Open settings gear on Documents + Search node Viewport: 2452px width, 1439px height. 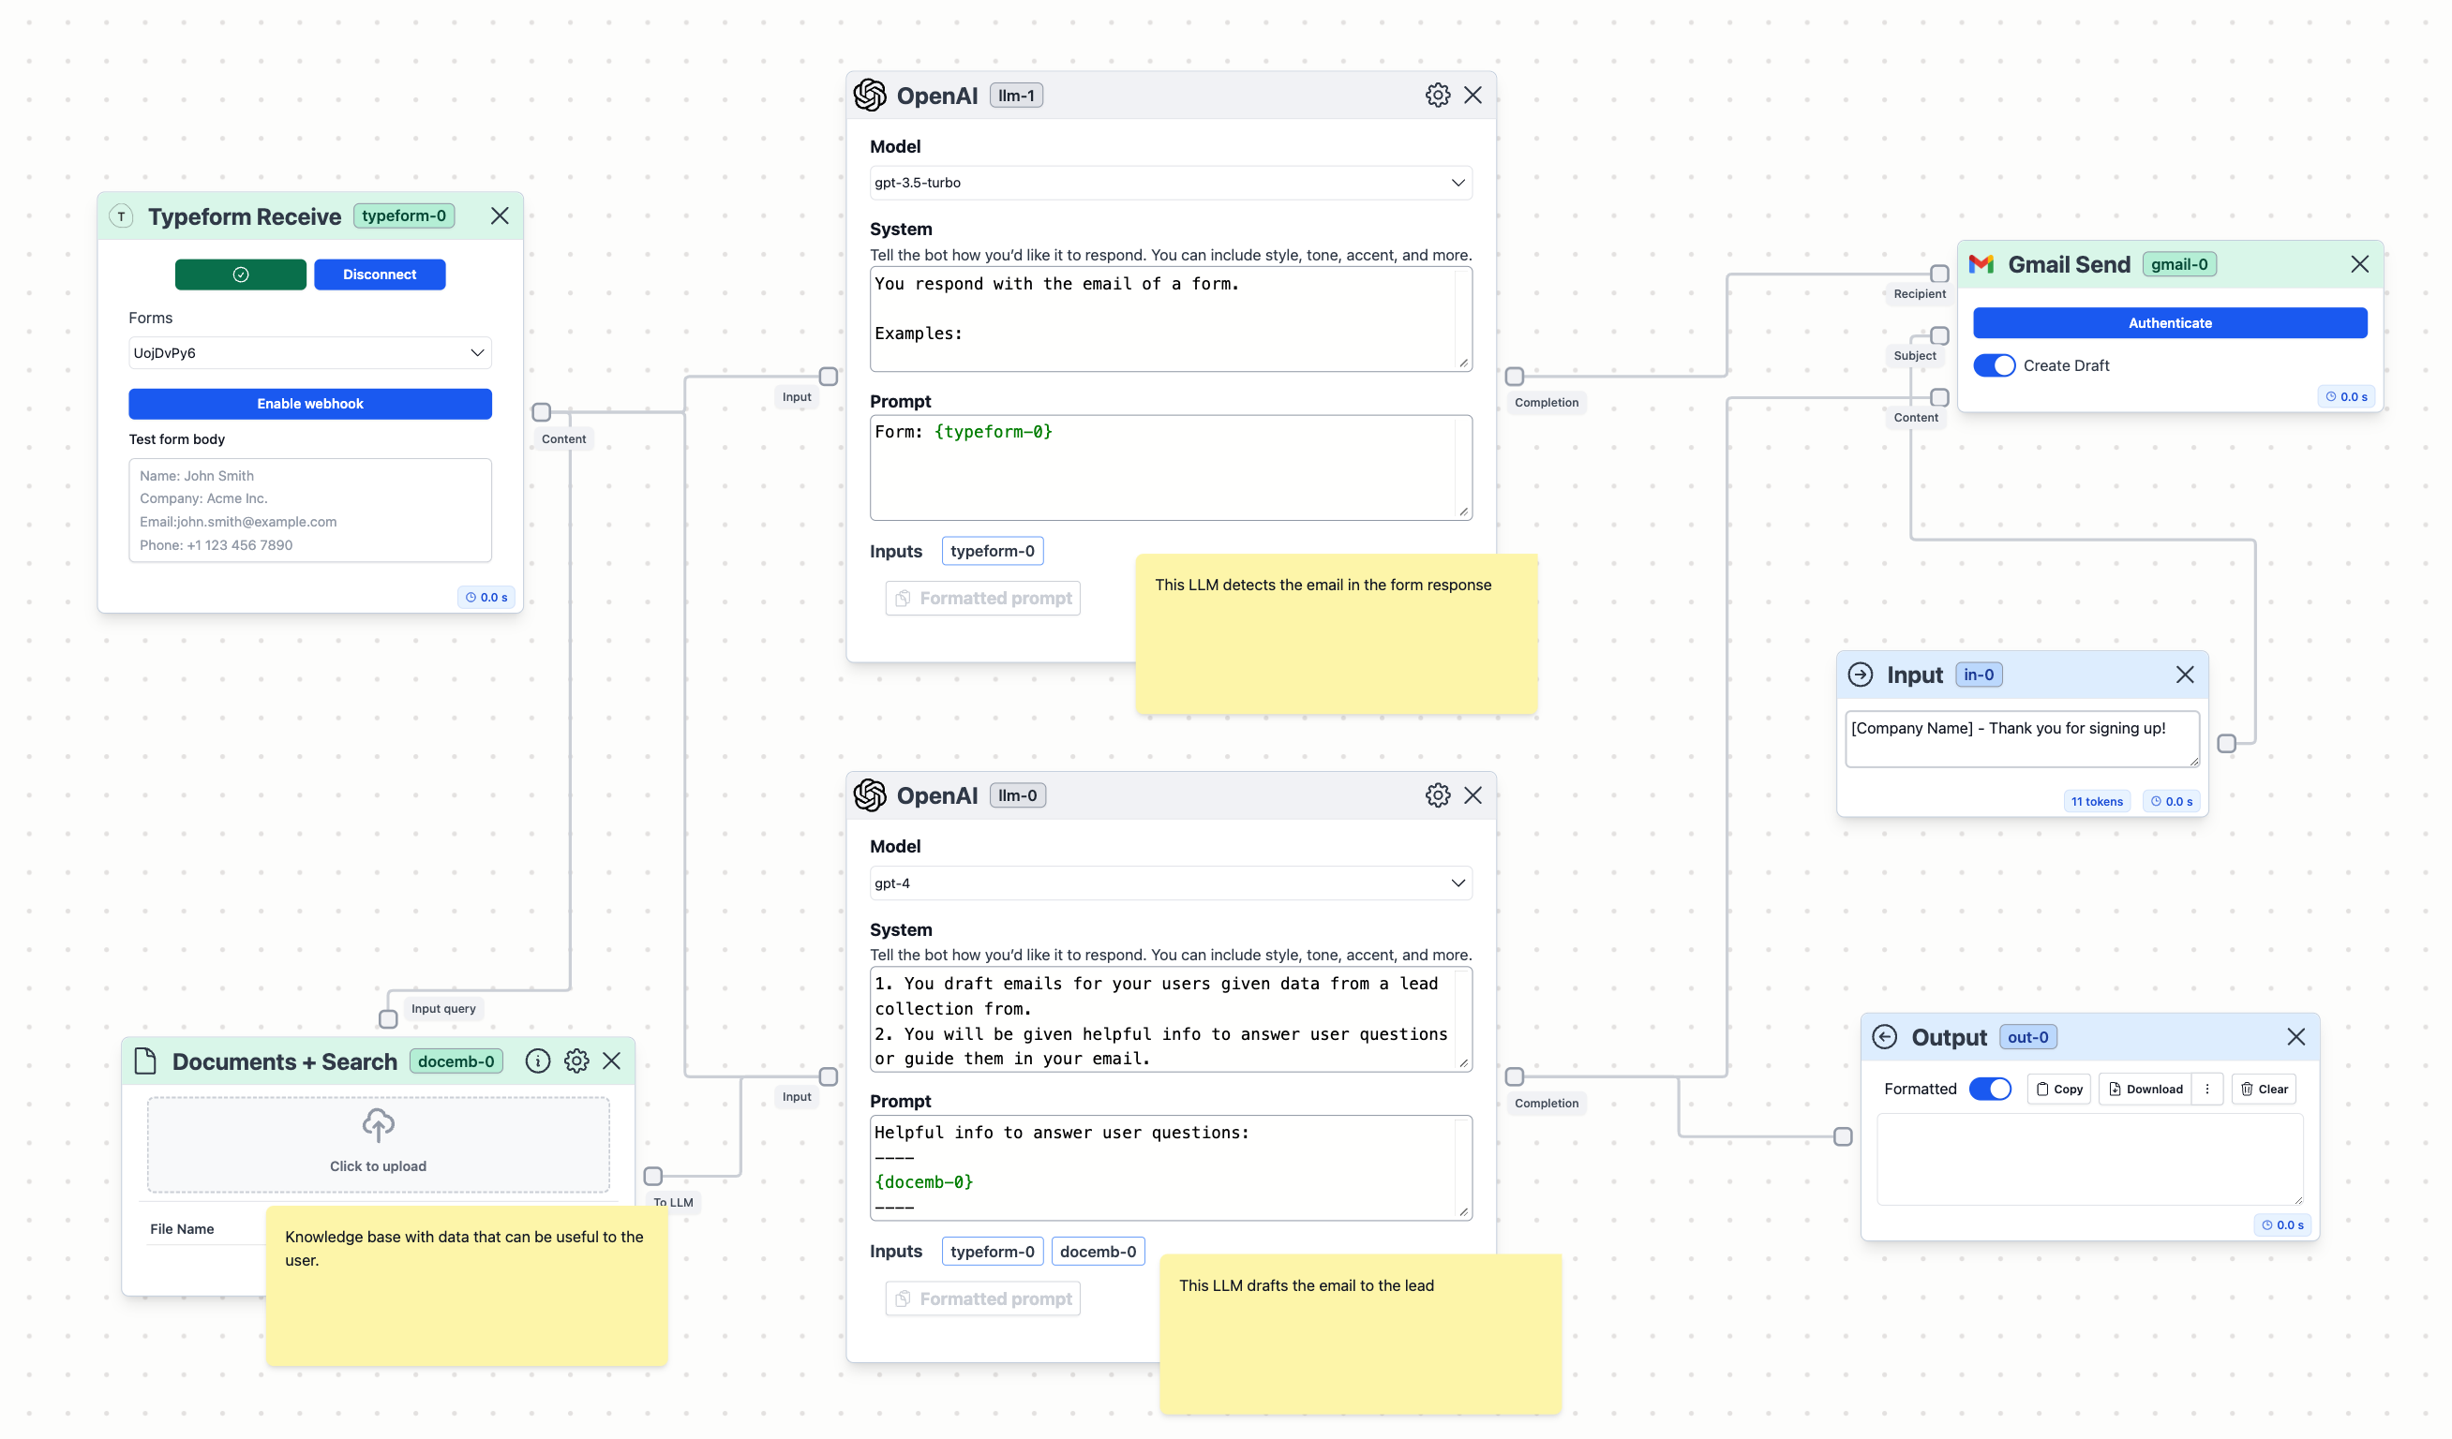577,1061
